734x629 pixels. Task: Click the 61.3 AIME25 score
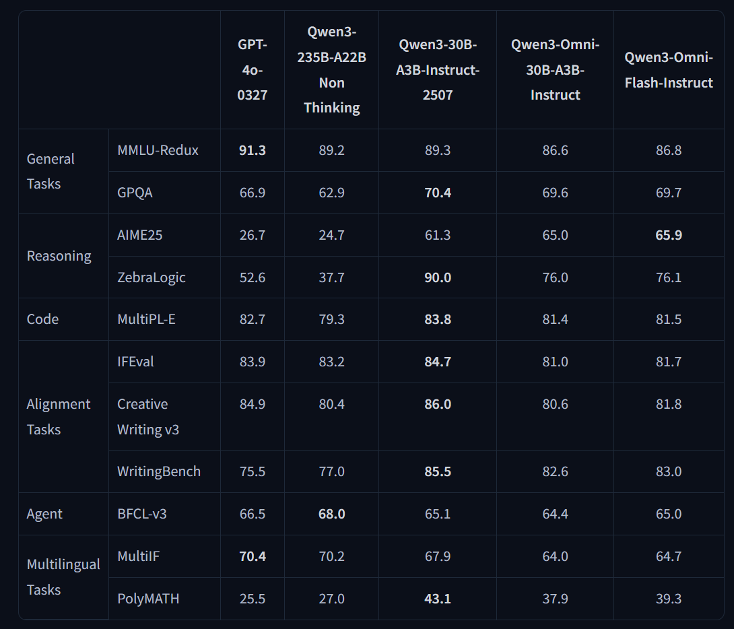point(438,235)
